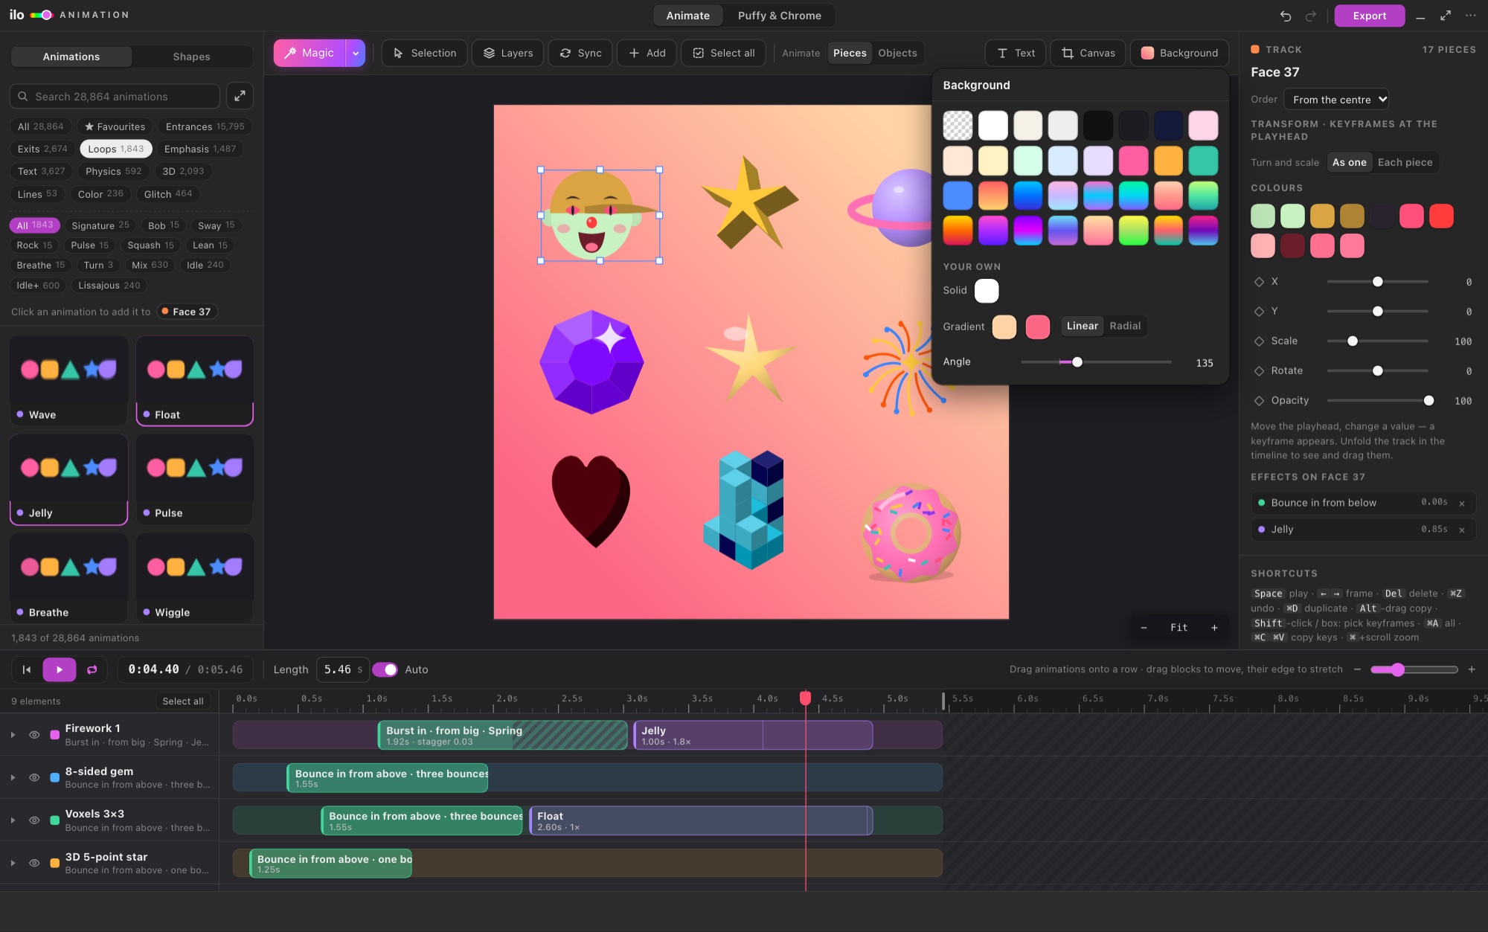Switch to the Shapes tab
The height and width of the screenshot is (932, 1488).
click(x=191, y=57)
